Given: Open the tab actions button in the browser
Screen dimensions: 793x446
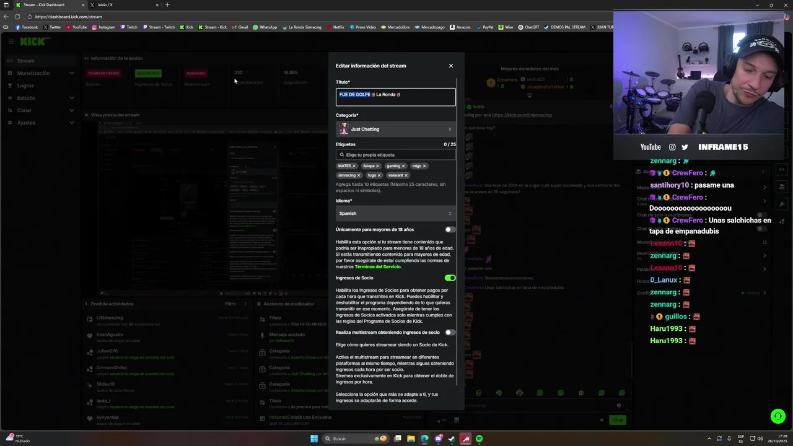Looking at the screenshot, I should pyautogui.click(x=6, y=5).
